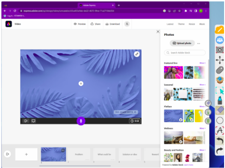Open the Learn more link

pyautogui.click(x=188, y=165)
